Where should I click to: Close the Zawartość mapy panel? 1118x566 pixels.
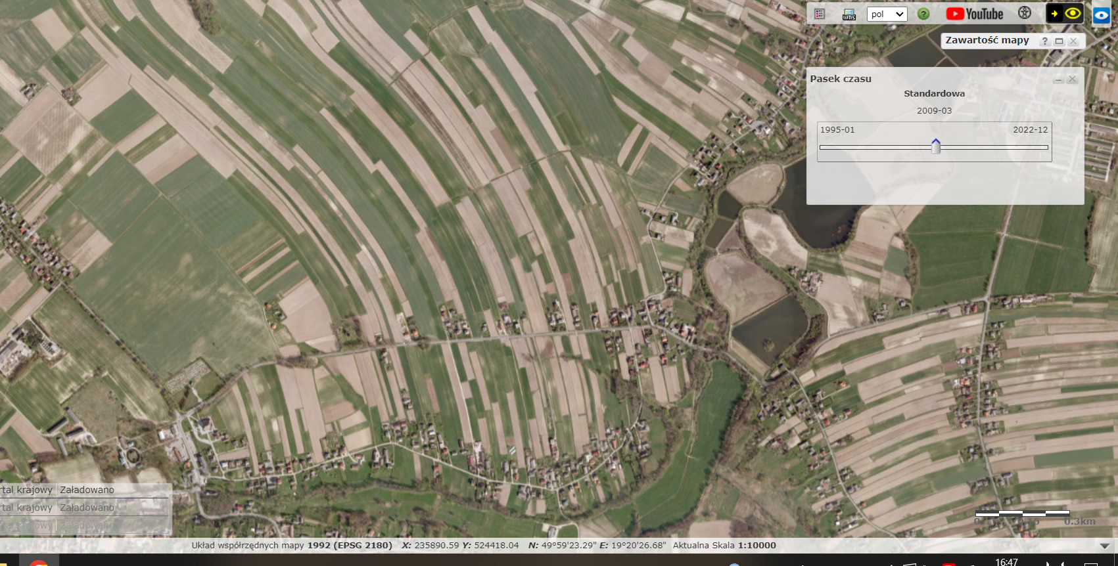(x=1073, y=41)
